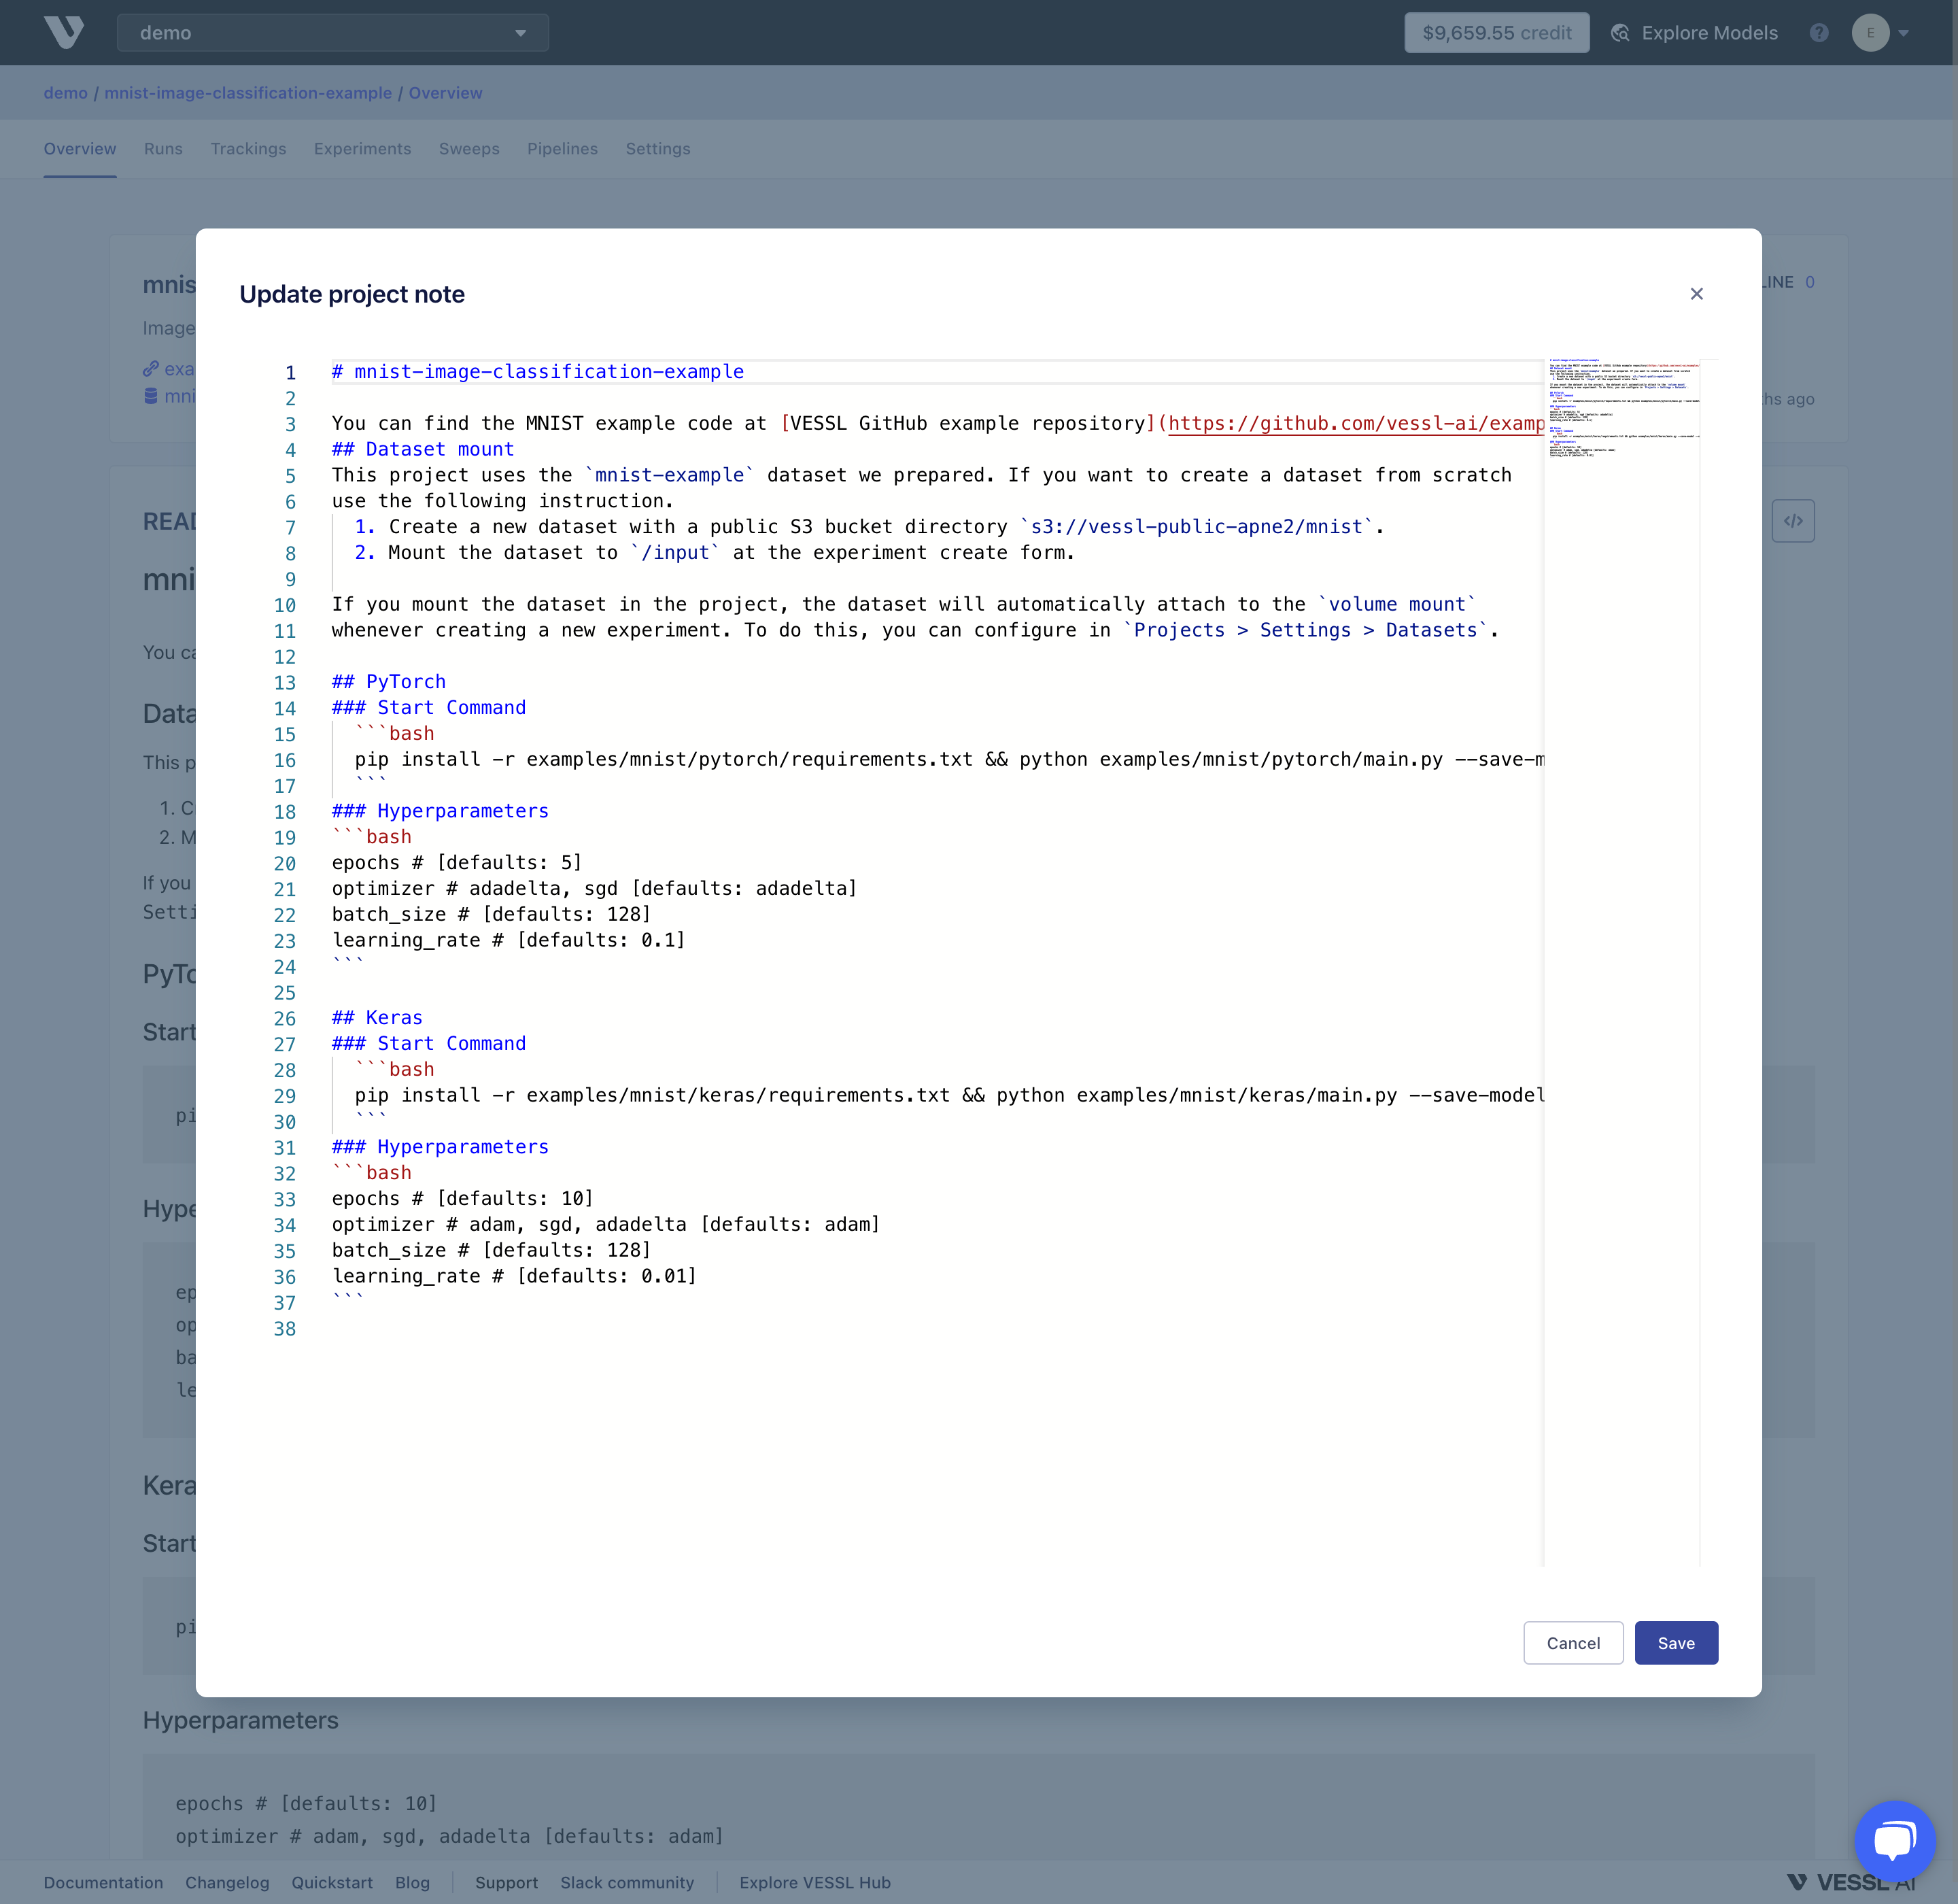Expand the account menu arrow
The width and height of the screenshot is (1958, 1904).
click(1904, 33)
